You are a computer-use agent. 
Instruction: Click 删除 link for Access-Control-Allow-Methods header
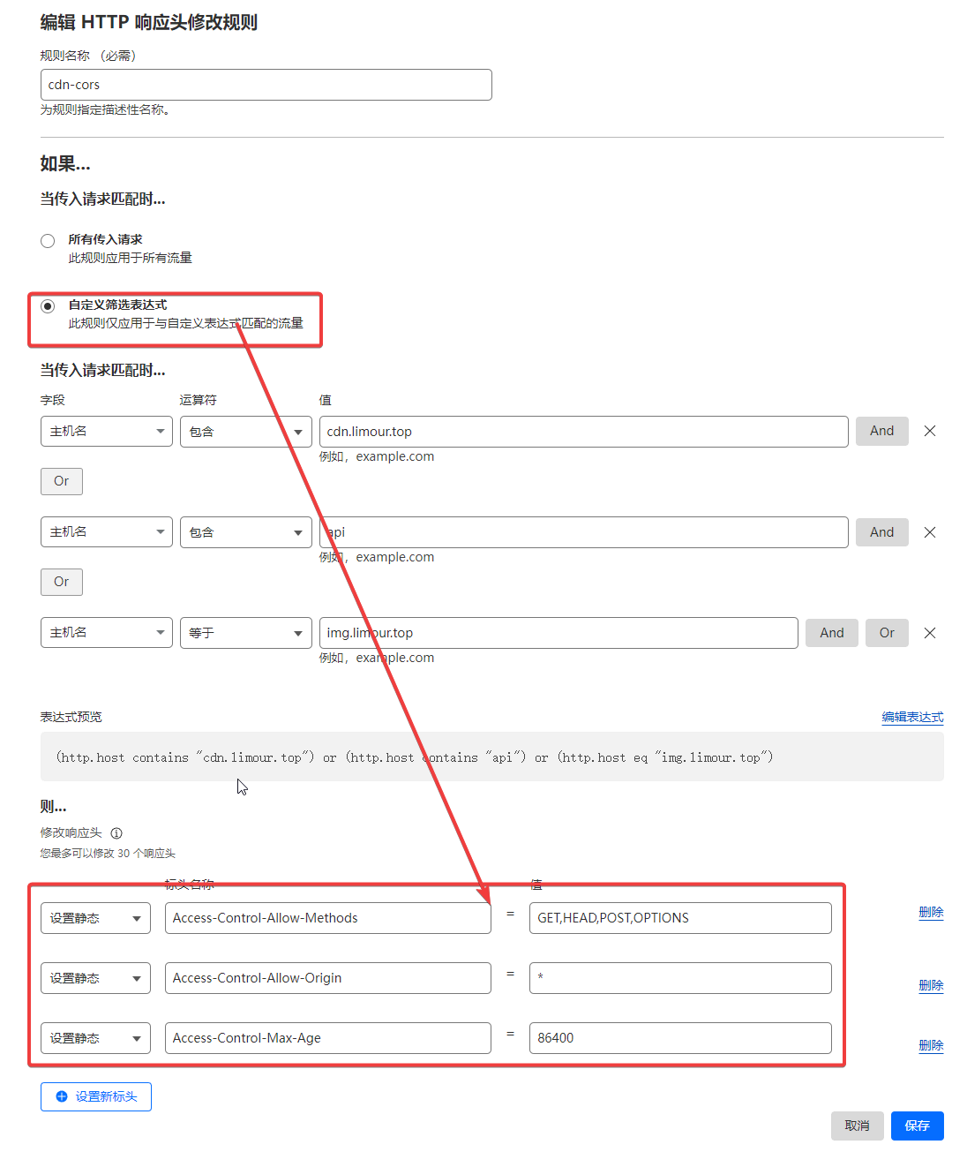931,913
